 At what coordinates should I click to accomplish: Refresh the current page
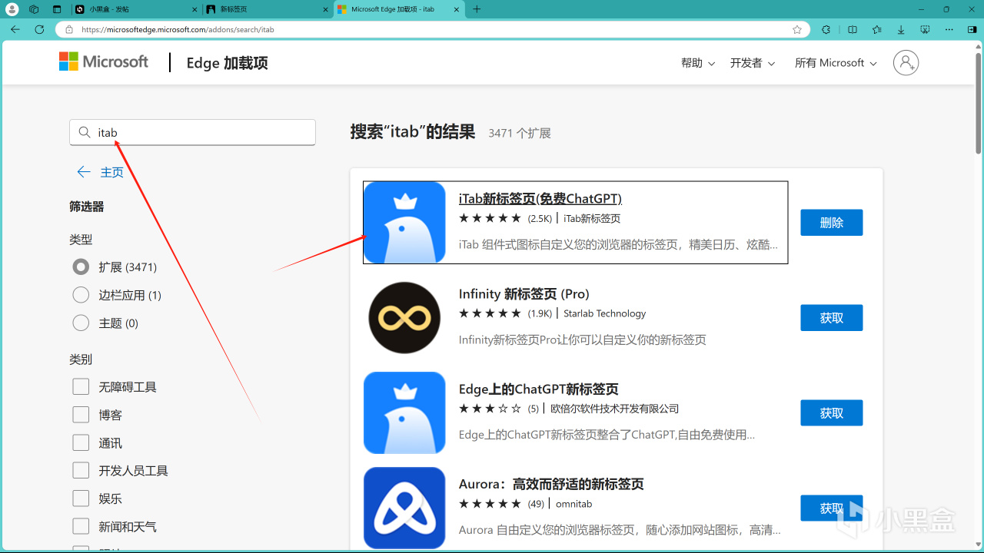(39, 29)
